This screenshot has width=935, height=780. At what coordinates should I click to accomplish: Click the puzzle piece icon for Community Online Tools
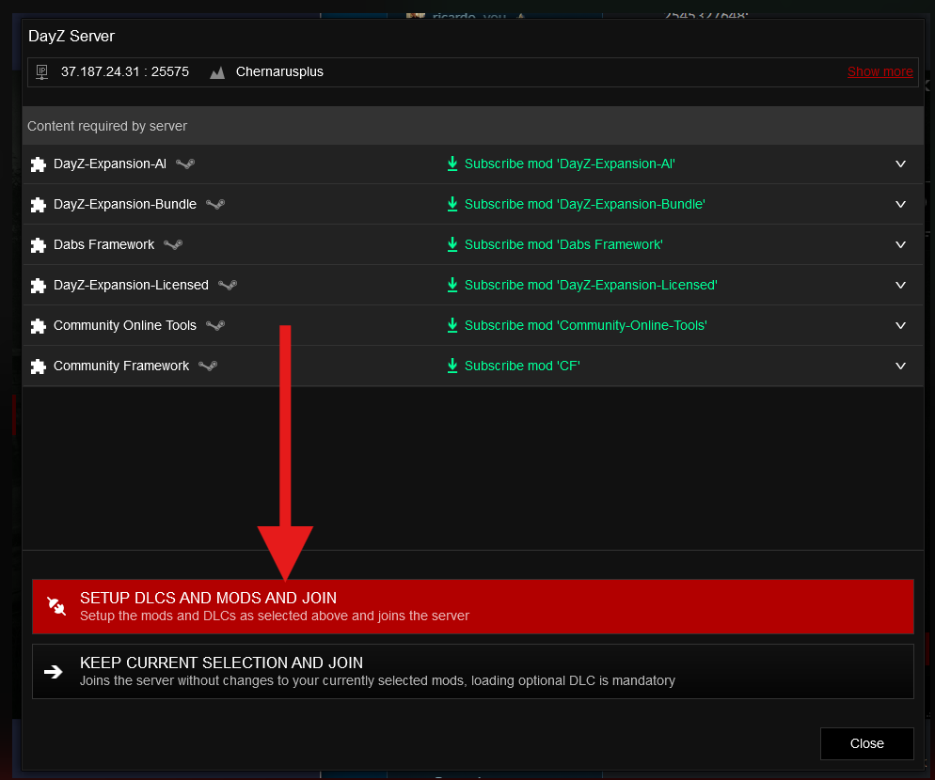tap(38, 326)
